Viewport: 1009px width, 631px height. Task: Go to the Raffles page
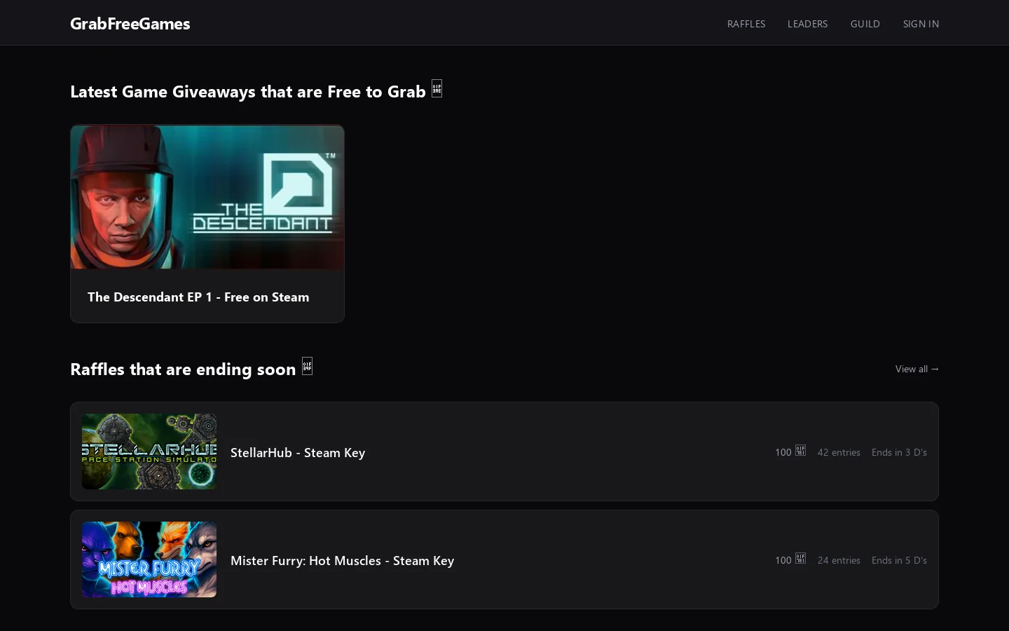coord(746,24)
